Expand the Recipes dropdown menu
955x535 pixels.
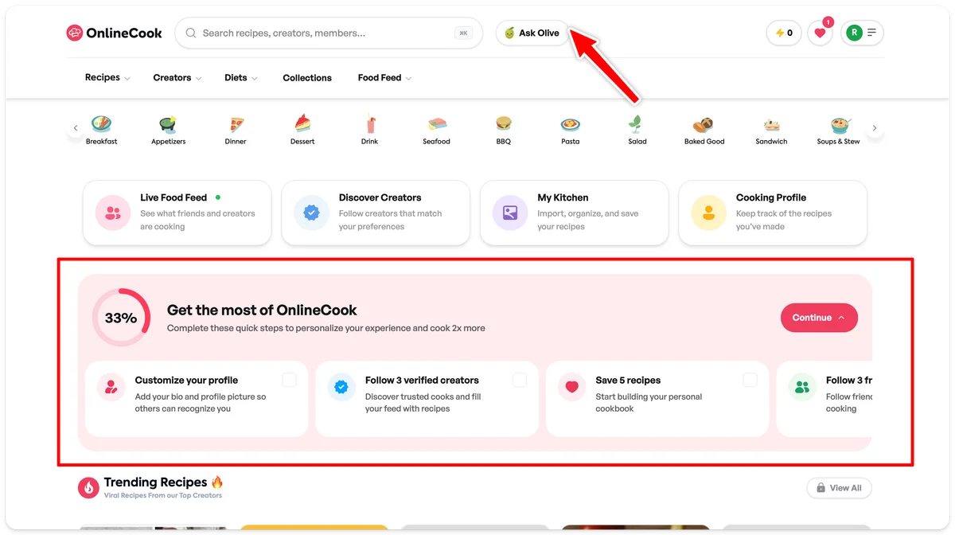pyautogui.click(x=107, y=77)
